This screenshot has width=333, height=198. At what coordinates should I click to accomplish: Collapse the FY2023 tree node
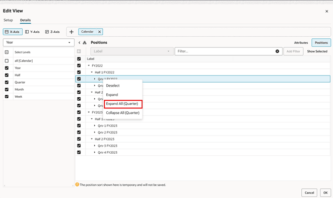point(89,112)
